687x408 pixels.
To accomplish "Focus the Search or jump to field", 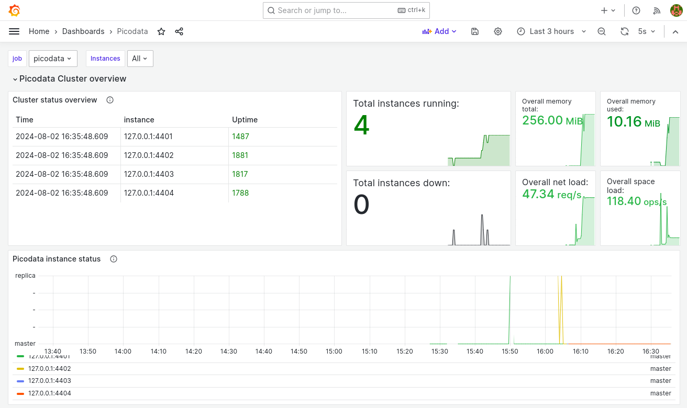I will (x=346, y=10).
